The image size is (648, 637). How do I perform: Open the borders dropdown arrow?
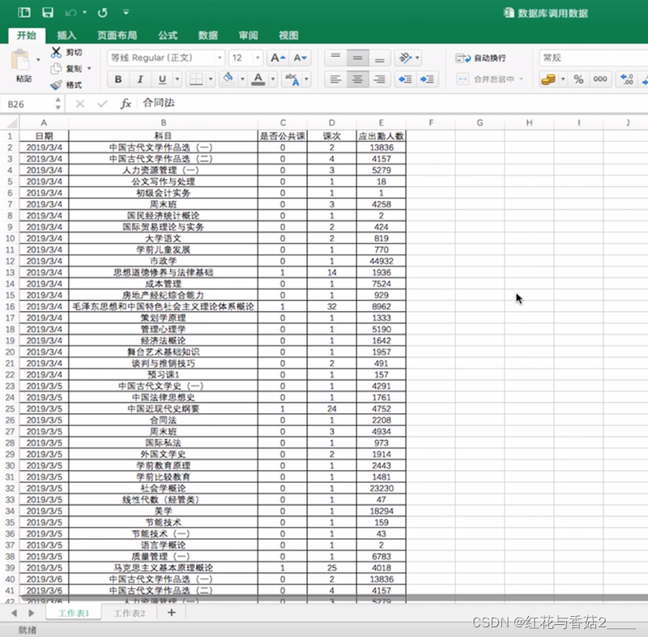pyautogui.click(x=211, y=79)
